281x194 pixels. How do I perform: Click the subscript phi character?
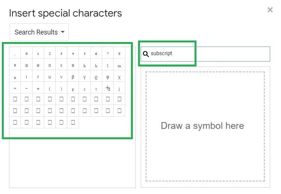108,77
